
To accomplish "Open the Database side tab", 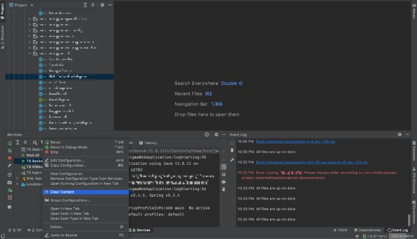I will [x=414, y=151].
